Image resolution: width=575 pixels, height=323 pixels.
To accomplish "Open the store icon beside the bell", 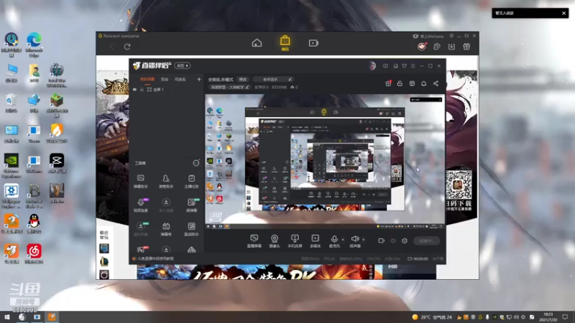I will 412,83.
